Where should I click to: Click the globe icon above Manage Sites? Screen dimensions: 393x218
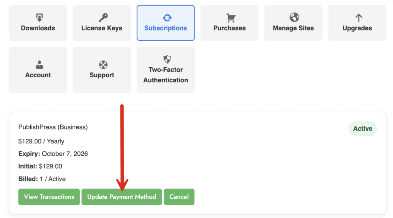(x=294, y=17)
